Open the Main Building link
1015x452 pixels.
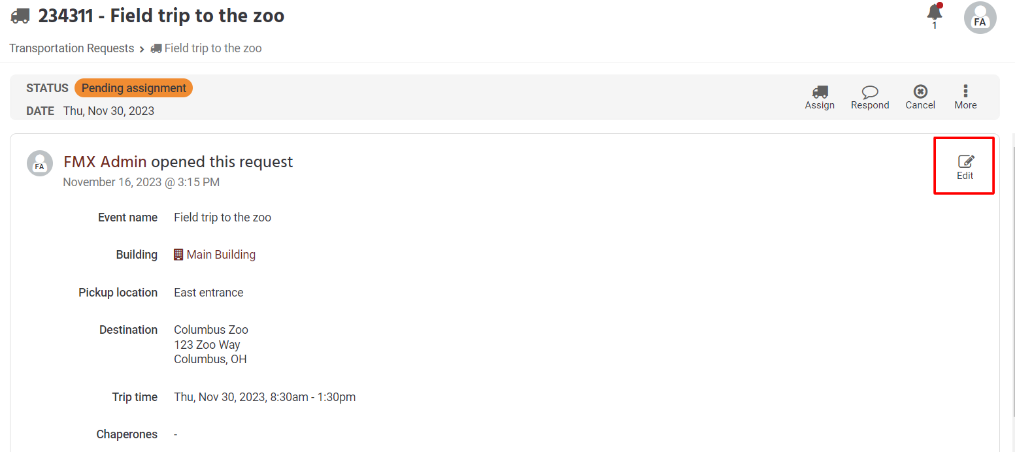point(221,255)
